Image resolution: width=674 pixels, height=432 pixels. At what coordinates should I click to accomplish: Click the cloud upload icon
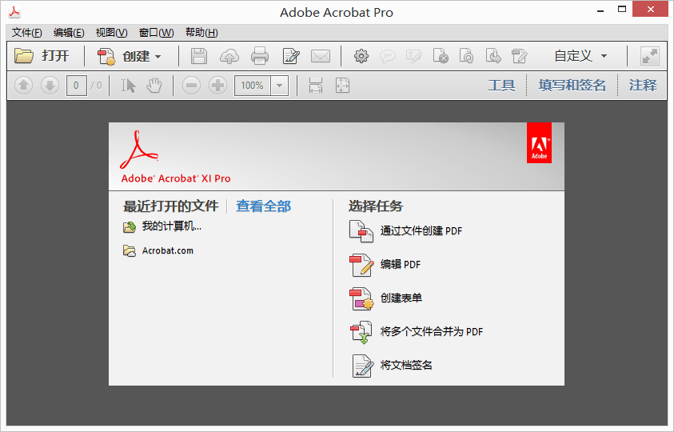pyautogui.click(x=229, y=56)
